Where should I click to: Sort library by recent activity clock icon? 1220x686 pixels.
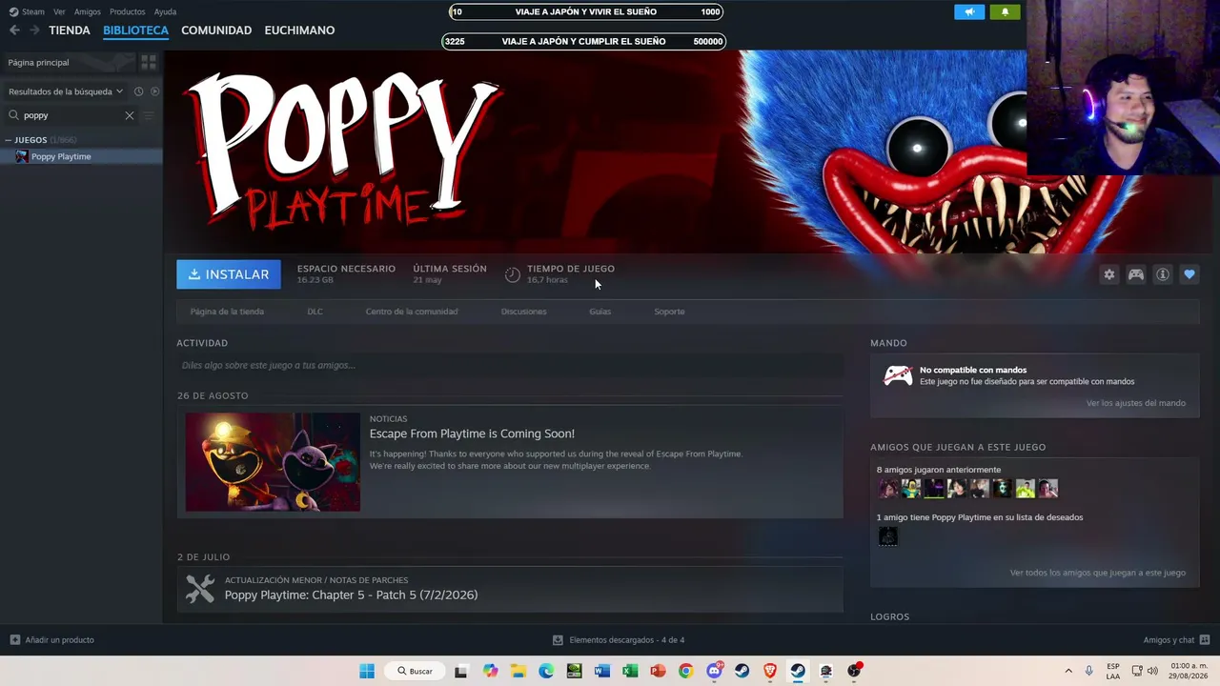point(138,91)
